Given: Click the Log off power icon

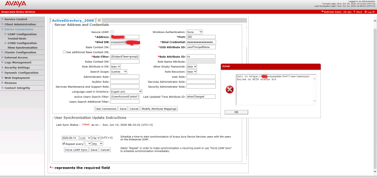Looking at the screenshot, I should pos(366,12).
